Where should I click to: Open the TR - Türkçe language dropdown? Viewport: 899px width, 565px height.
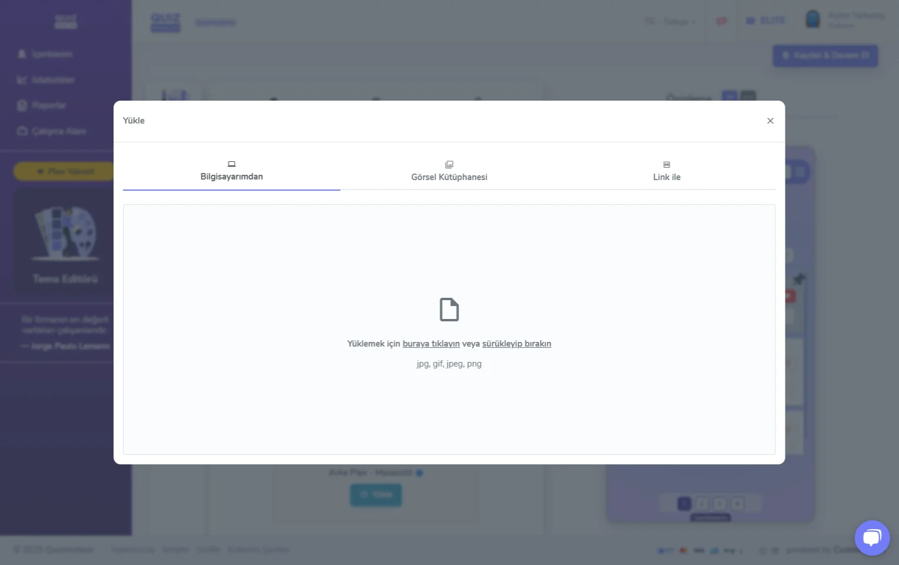click(x=670, y=22)
